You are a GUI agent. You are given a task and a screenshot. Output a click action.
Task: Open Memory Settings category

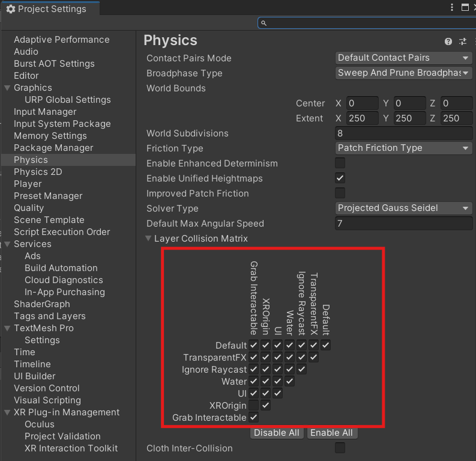[x=50, y=136]
